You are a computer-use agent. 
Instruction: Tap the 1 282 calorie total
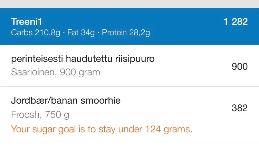tap(236, 22)
